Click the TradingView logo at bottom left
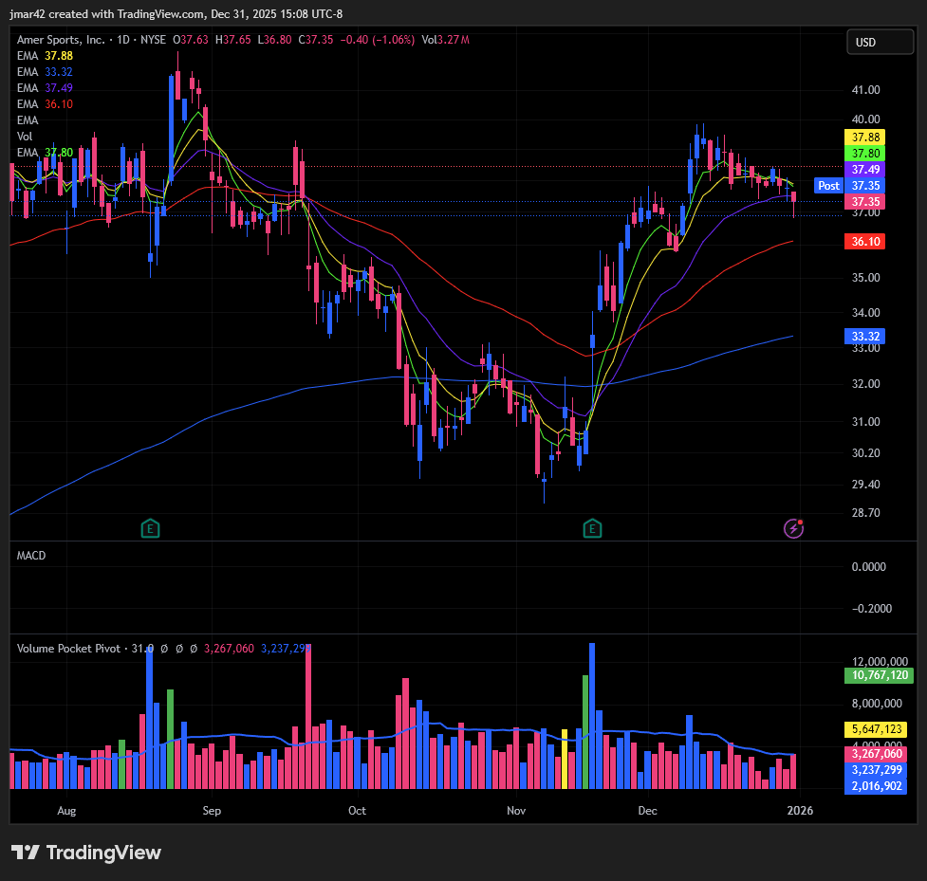The width and height of the screenshot is (927, 881). coord(86,853)
